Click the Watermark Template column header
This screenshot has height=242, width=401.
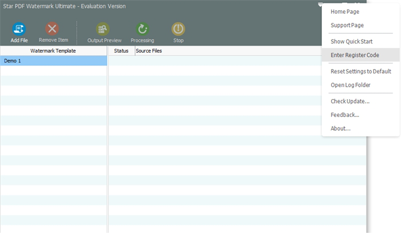pyautogui.click(x=53, y=50)
